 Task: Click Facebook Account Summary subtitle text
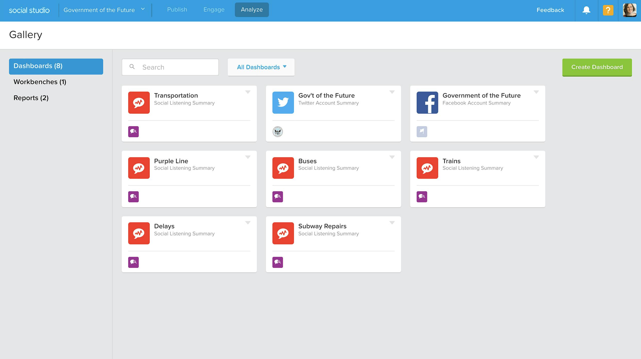pyautogui.click(x=476, y=103)
